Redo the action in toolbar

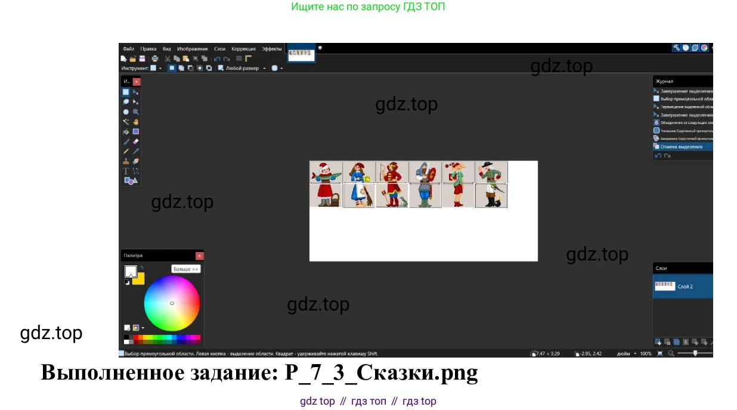pos(227,58)
